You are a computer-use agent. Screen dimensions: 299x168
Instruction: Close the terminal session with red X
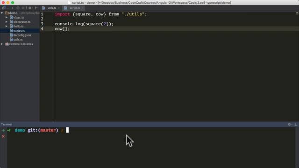tap(3, 136)
